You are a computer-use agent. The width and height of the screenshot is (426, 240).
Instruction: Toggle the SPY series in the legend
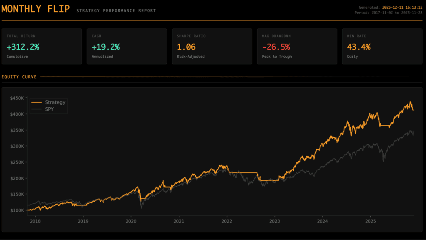[x=49, y=109]
